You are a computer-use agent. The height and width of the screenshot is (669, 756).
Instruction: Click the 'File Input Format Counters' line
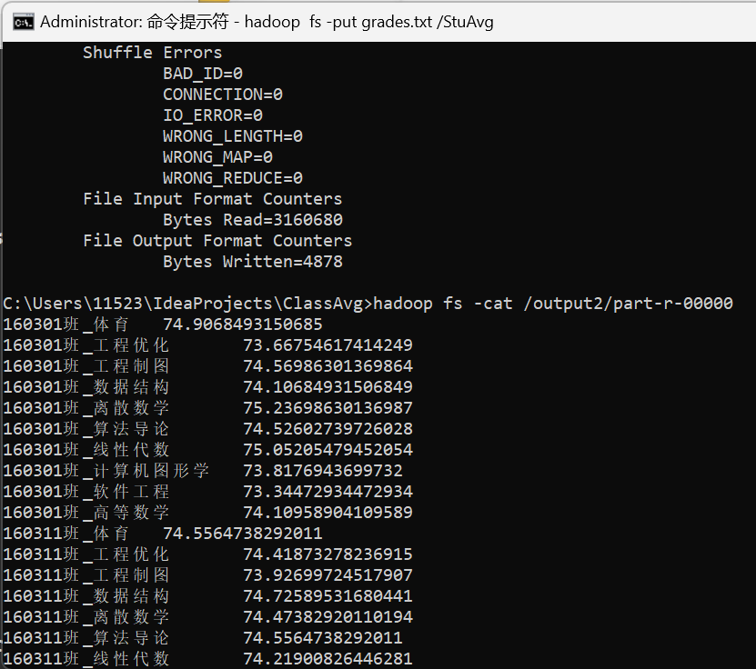pos(212,199)
